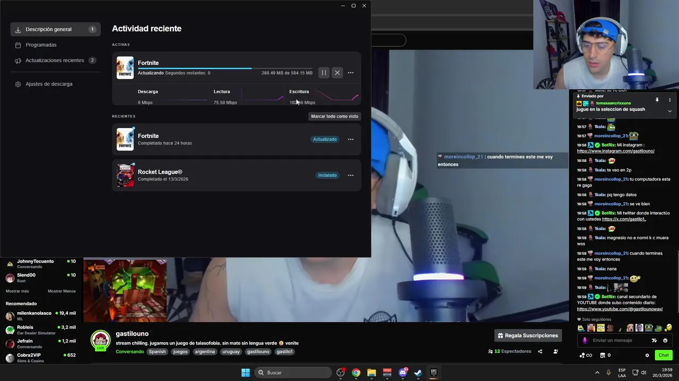Click the gastilouno channel avatar
This screenshot has height=381, width=679.
[100, 340]
